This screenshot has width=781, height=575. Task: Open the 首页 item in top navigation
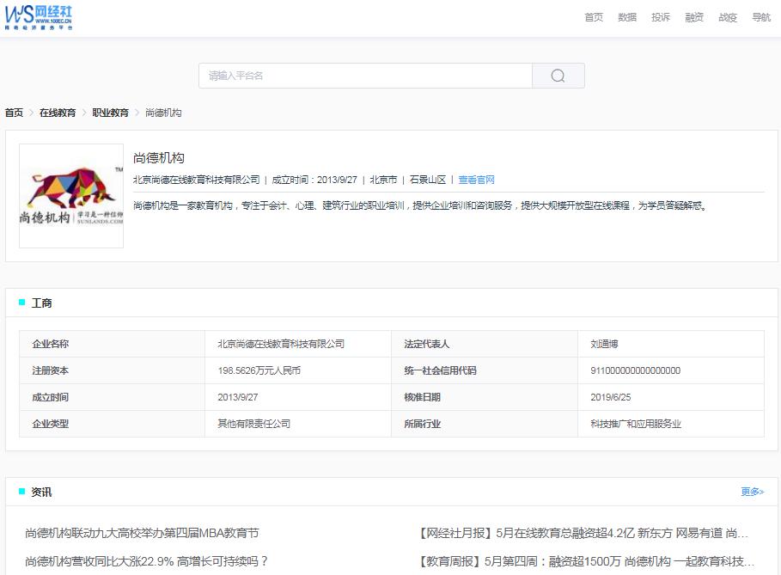point(593,16)
